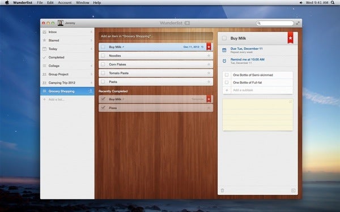Open the Window menu
The width and height of the screenshot is (340, 212).
pyautogui.click(x=82, y=3)
